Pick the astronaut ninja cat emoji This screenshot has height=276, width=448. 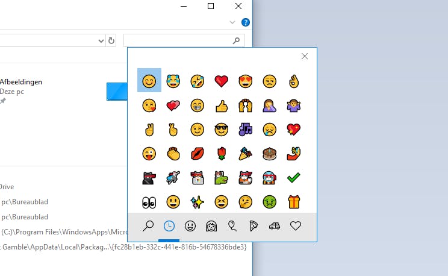(269, 178)
